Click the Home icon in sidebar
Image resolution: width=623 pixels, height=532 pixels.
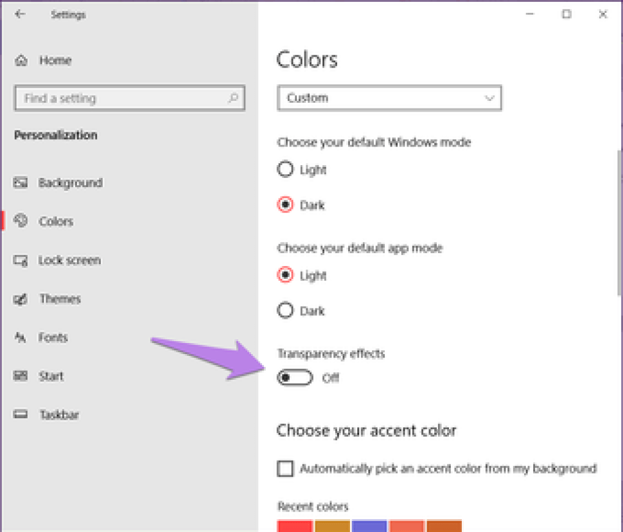click(21, 61)
